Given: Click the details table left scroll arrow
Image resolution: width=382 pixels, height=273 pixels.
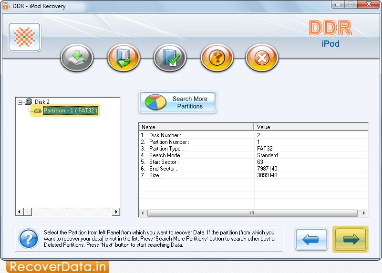Looking at the screenshot, I should (143, 213).
